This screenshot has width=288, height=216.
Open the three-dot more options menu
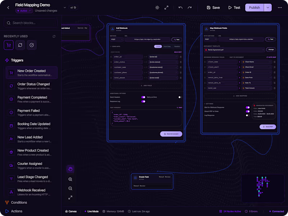[280, 8]
